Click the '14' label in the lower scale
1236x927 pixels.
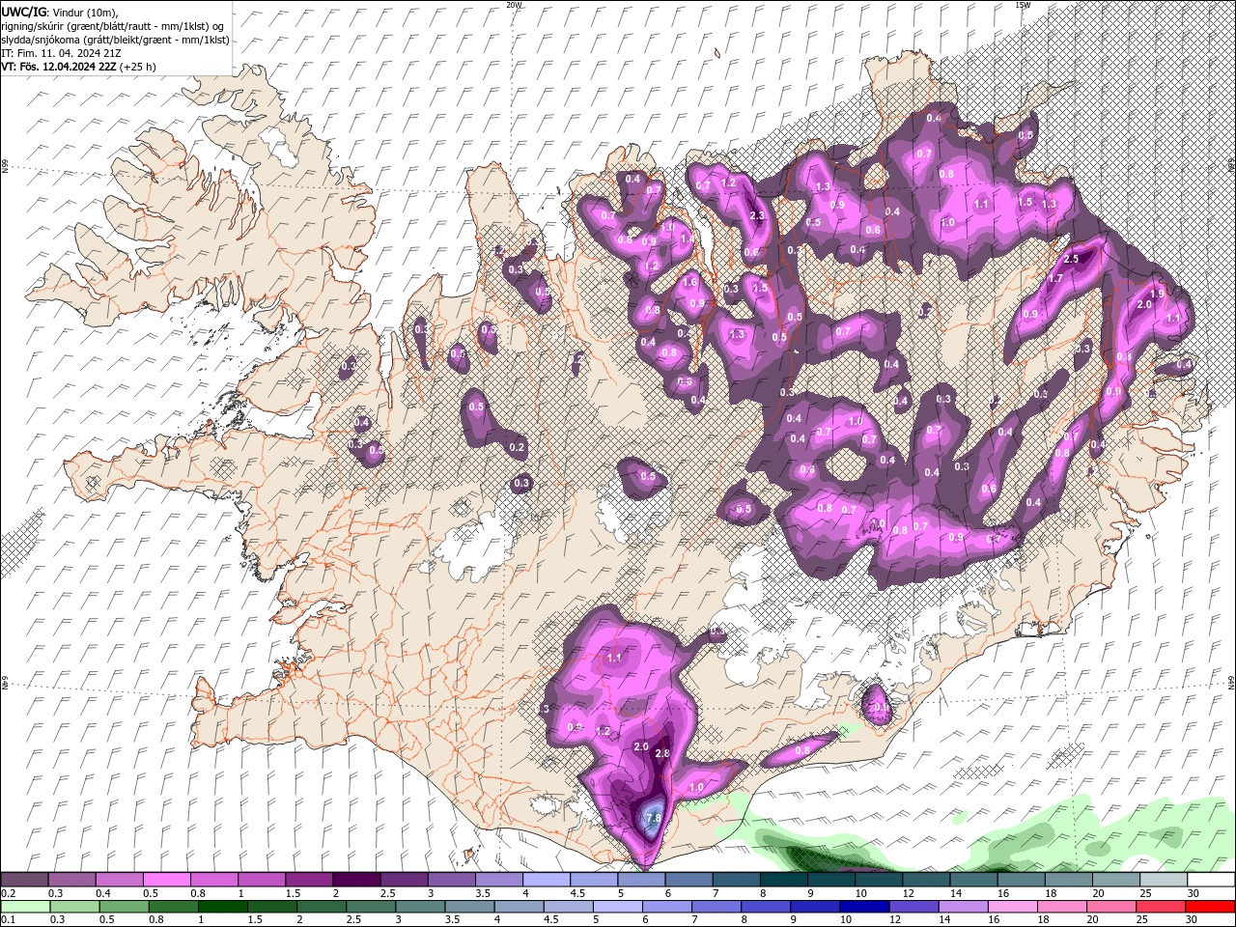click(947, 920)
